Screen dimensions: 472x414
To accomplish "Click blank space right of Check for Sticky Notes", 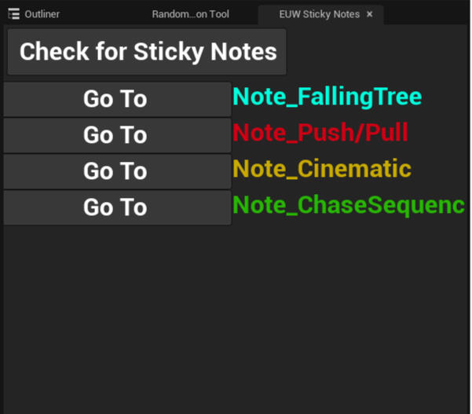I will (377, 52).
